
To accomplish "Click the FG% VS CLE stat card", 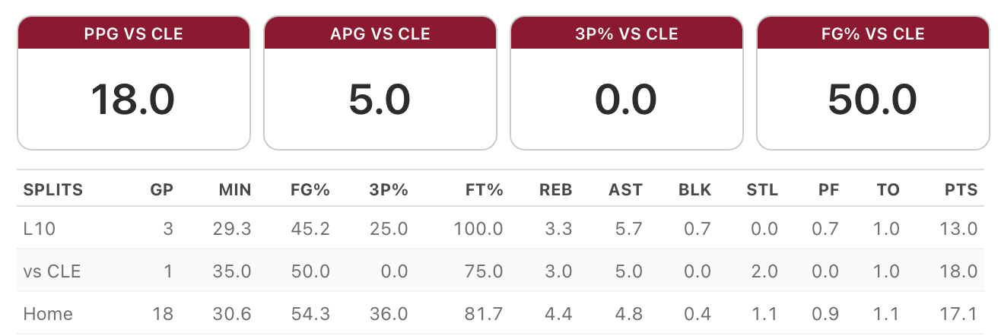I will 872,83.
